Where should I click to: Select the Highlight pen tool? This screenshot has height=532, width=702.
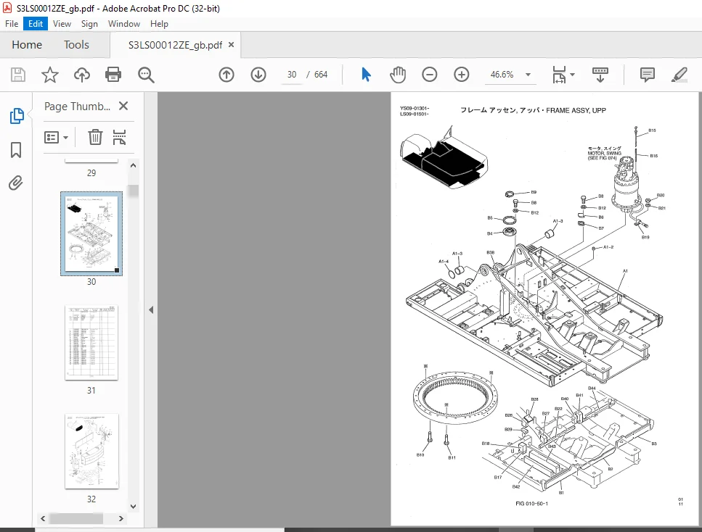(679, 75)
